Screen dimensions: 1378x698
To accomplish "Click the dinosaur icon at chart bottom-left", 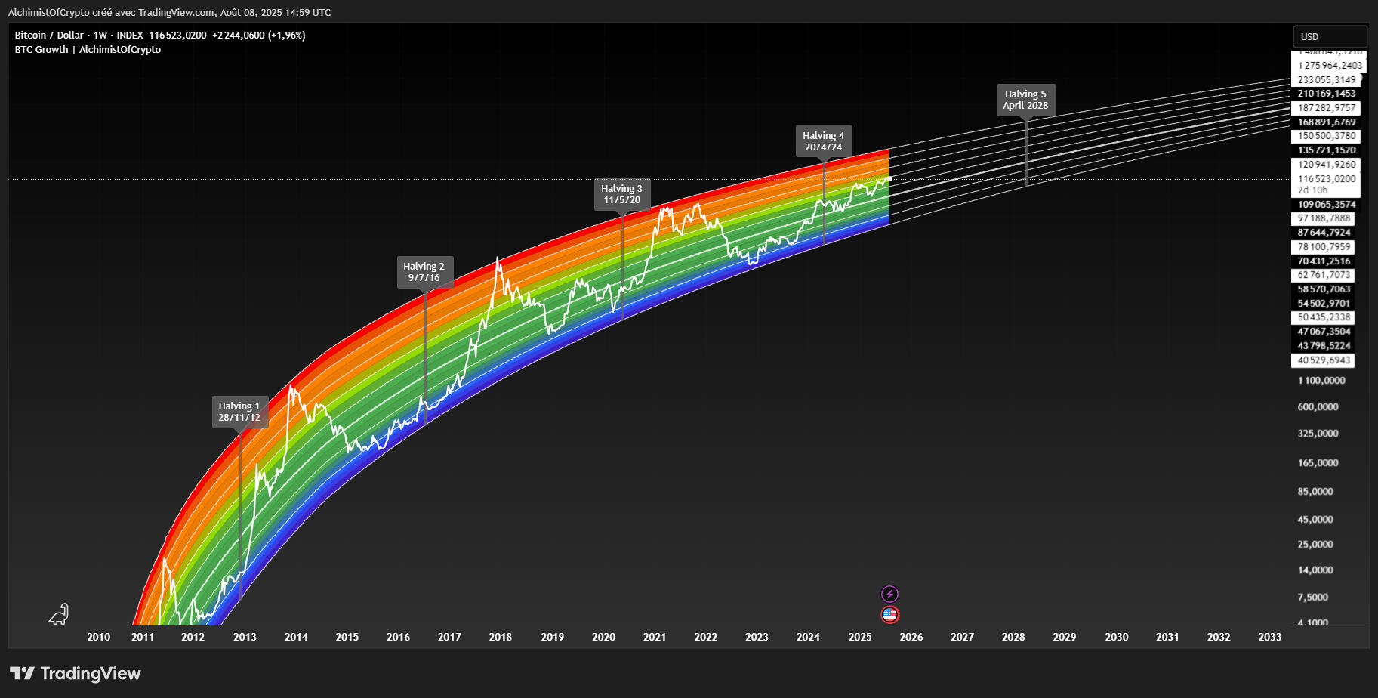I will [x=59, y=614].
